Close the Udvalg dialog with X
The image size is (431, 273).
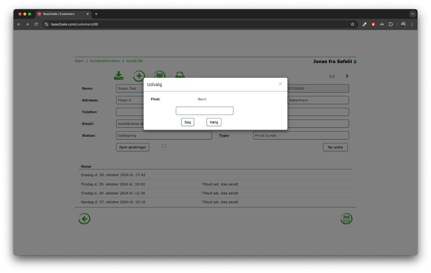click(x=280, y=84)
